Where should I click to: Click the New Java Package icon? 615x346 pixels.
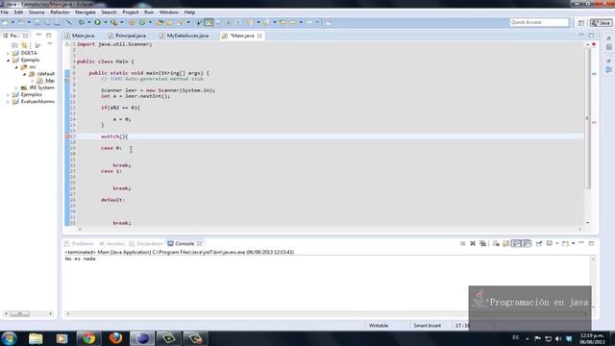(132, 23)
